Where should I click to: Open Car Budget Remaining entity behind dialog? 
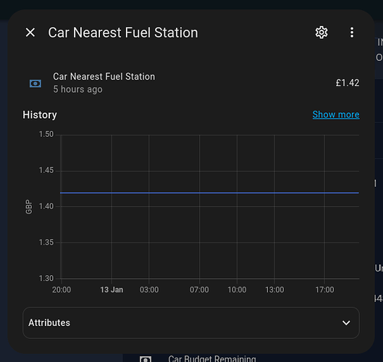pyautogui.click(x=212, y=358)
